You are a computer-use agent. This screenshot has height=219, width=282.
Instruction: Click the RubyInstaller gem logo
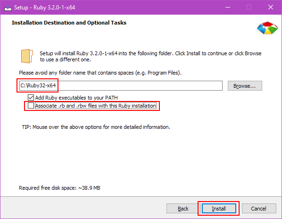pos(267,28)
